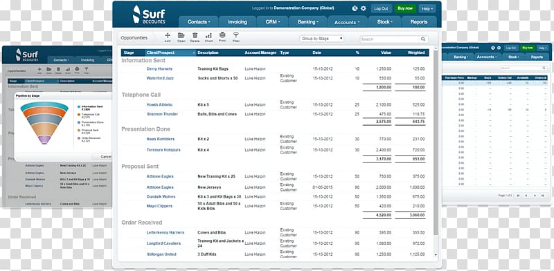Screen dimensions: 554x271
Task: Open the Terenure Hotspurs client link
Action: 163,150
